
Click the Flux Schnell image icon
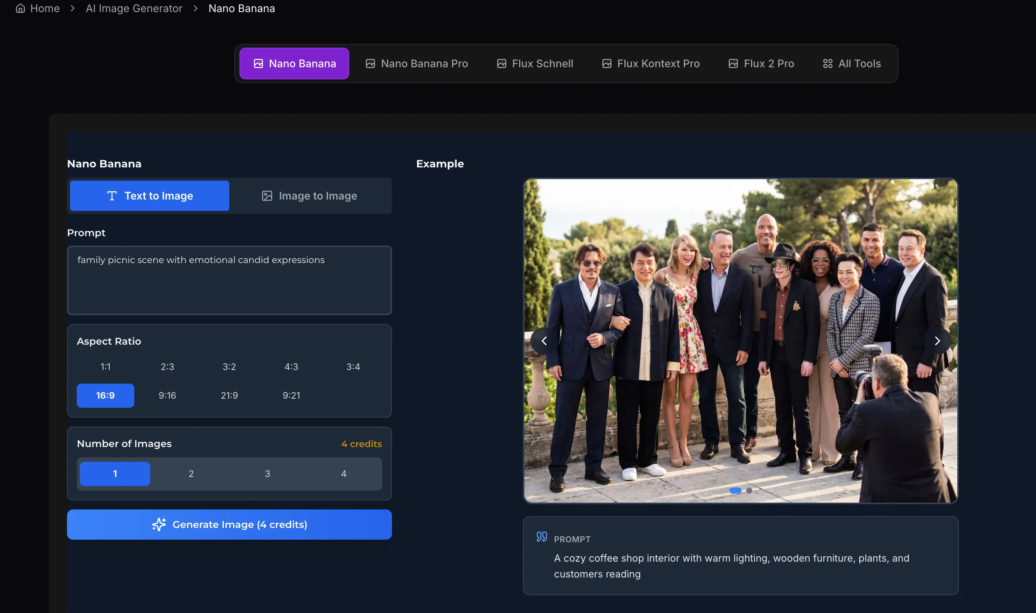click(x=501, y=63)
